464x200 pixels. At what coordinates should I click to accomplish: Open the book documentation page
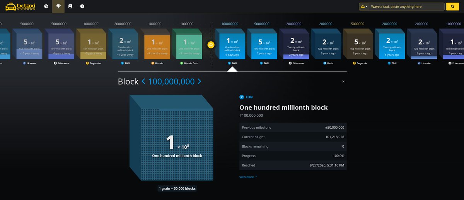pos(70,7)
